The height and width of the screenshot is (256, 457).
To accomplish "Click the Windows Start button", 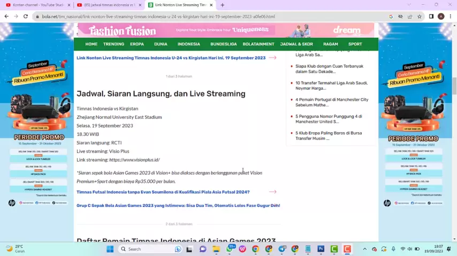I will pos(110,249).
